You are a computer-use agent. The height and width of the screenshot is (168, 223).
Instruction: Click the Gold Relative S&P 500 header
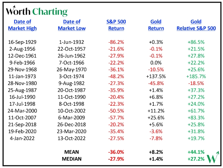click(x=196, y=25)
